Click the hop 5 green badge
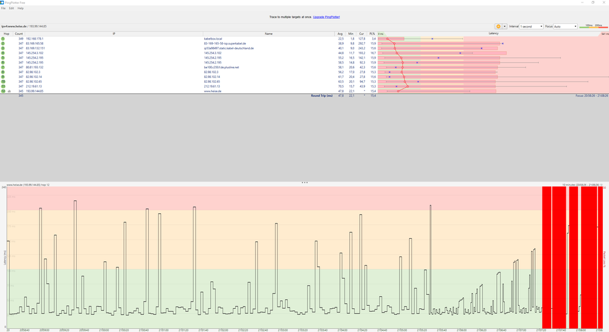Screen dimensions: 609x332 [x=3, y=58]
